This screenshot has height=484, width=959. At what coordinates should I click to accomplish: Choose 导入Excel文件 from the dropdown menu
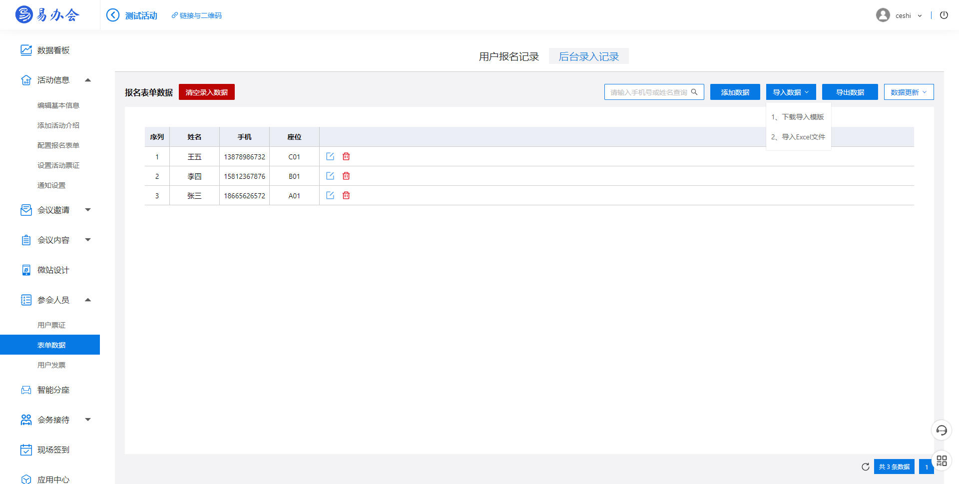pos(798,137)
